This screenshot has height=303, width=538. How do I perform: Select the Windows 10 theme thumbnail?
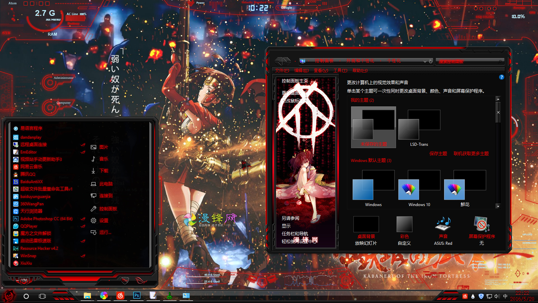click(419, 188)
